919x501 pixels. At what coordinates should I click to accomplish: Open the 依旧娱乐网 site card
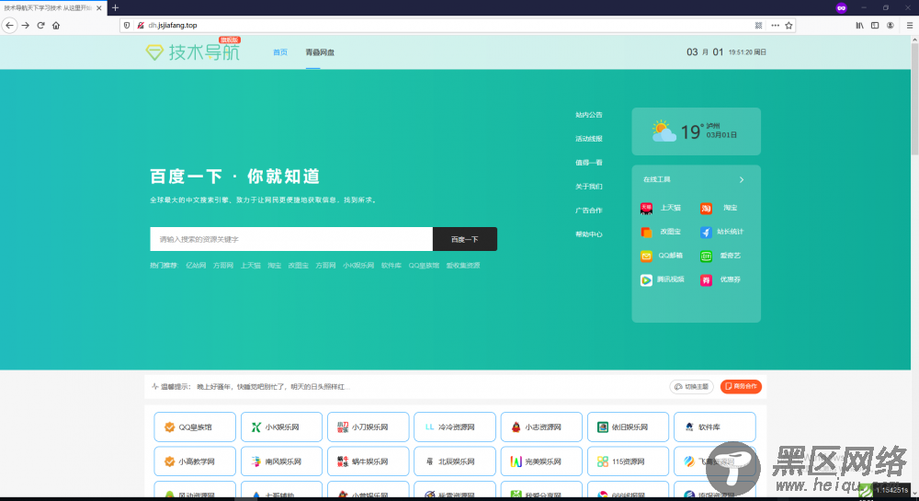(x=628, y=427)
